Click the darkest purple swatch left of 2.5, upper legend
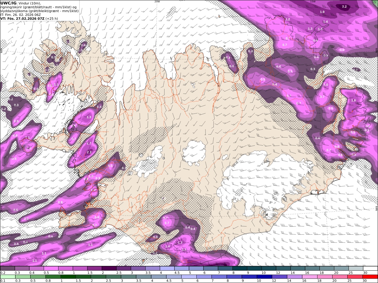The height and width of the screenshot is (283, 378). pyautogui.click(x=109, y=269)
